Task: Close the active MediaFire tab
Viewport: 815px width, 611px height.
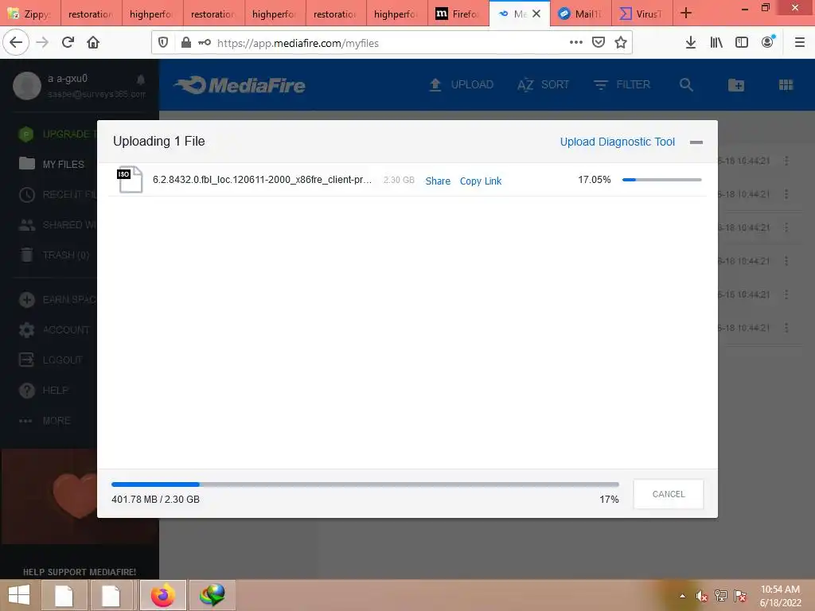Action: [x=536, y=14]
